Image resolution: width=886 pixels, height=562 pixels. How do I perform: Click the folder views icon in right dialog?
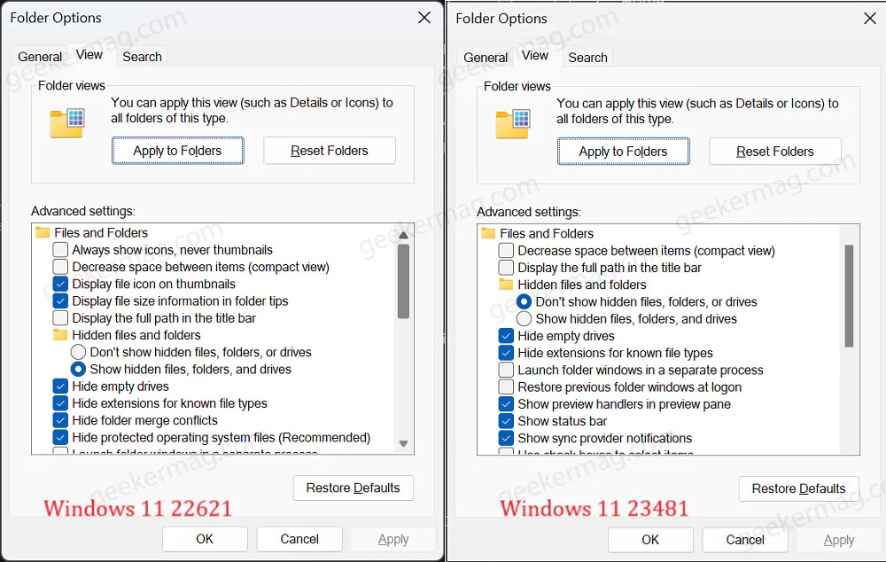click(513, 124)
